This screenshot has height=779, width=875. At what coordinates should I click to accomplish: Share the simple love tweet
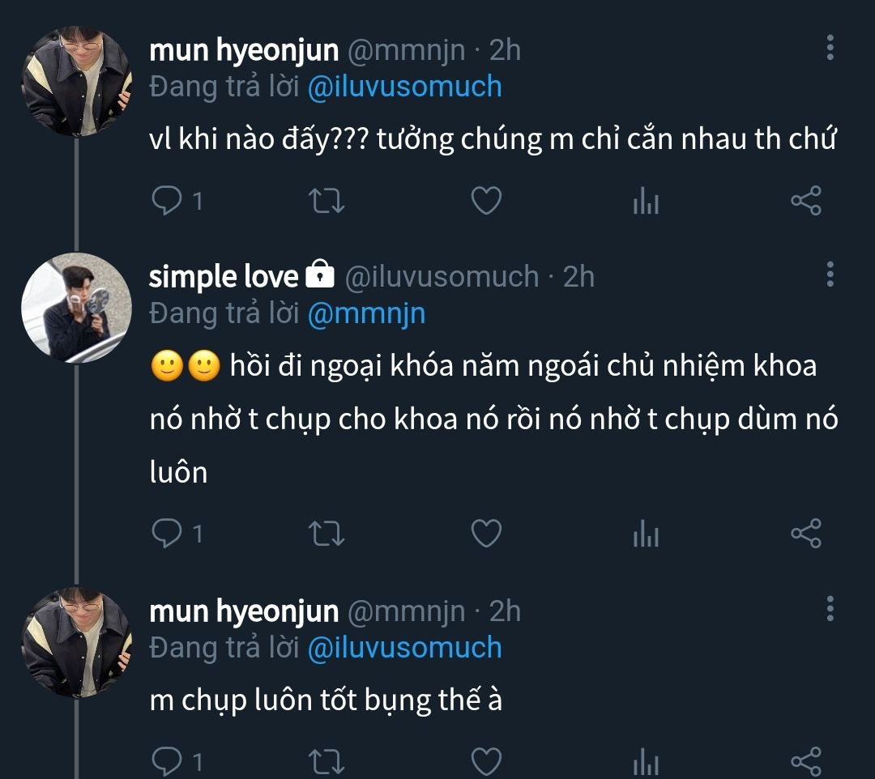coord(805,533)
